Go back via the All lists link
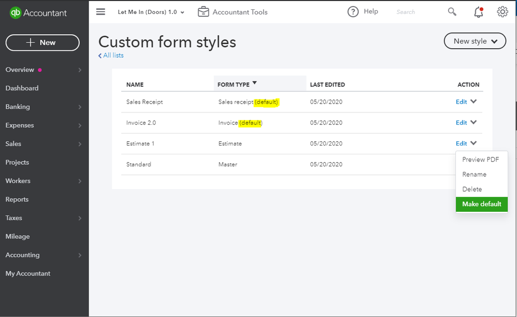517x317 pixels. point(111,55)
